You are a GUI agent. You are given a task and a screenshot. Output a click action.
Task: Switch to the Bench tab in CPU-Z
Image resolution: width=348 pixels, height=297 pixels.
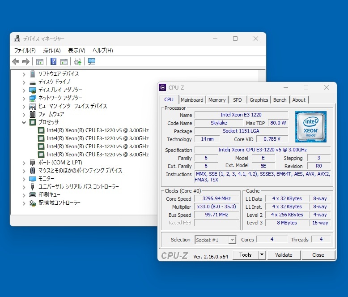pos(280,100)
